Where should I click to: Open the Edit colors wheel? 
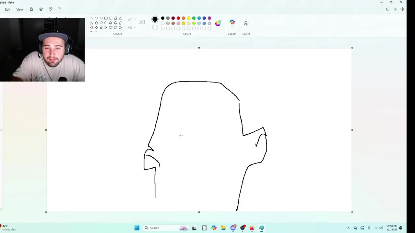(218, 23)
